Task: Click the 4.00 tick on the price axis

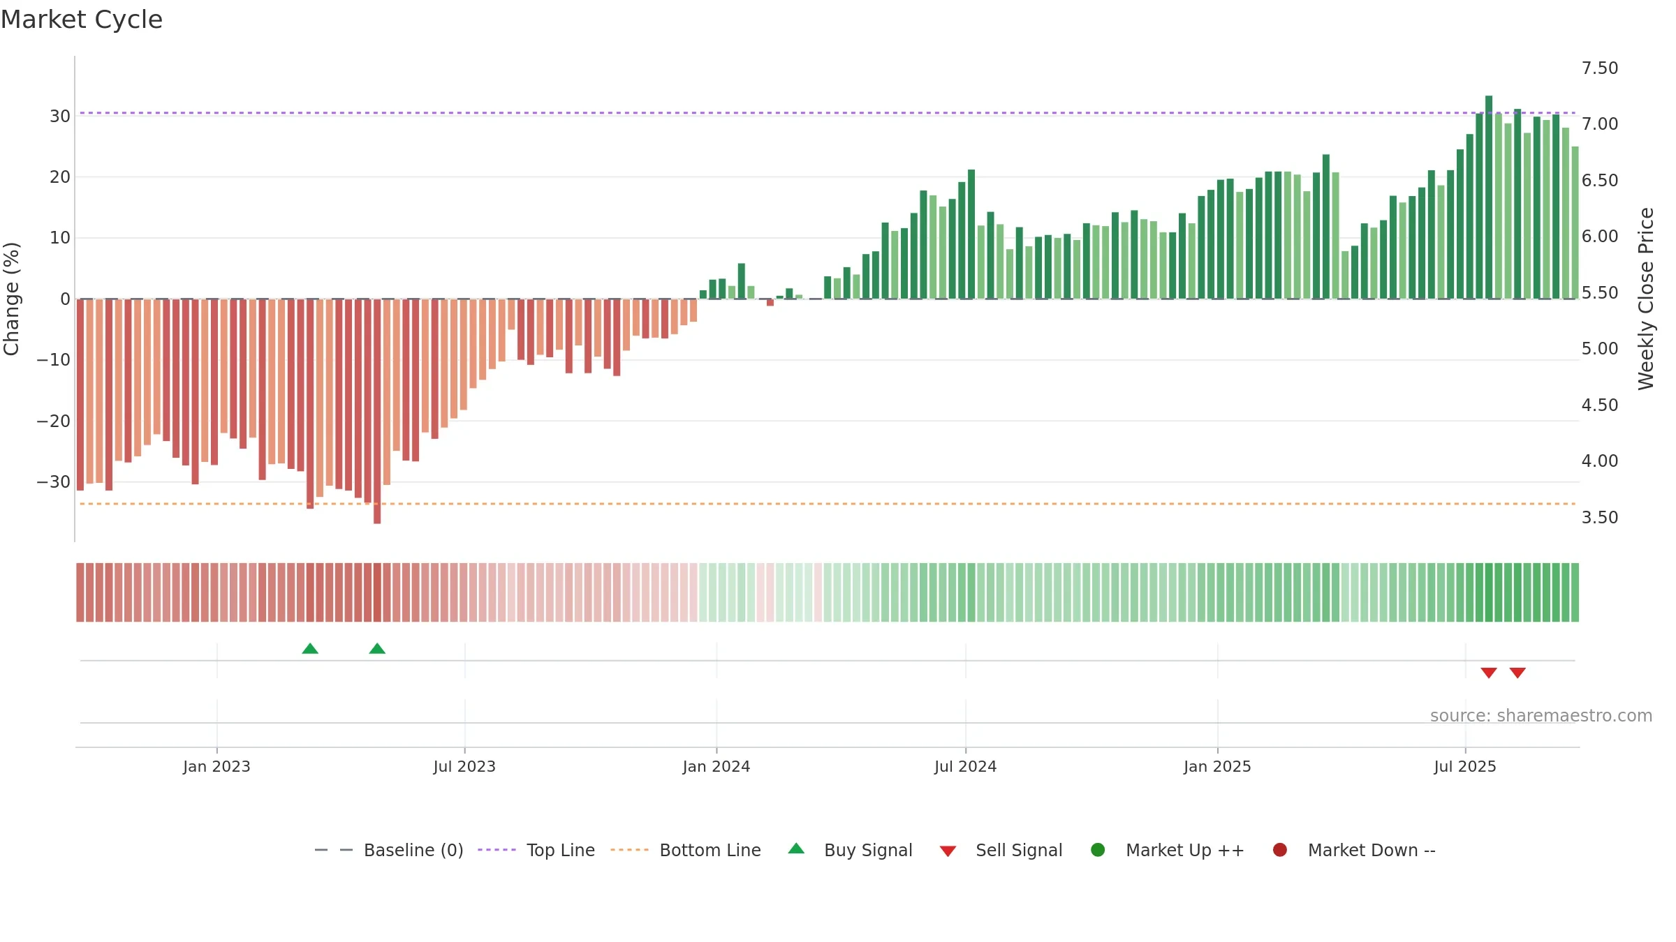Action: point(1600,461)
